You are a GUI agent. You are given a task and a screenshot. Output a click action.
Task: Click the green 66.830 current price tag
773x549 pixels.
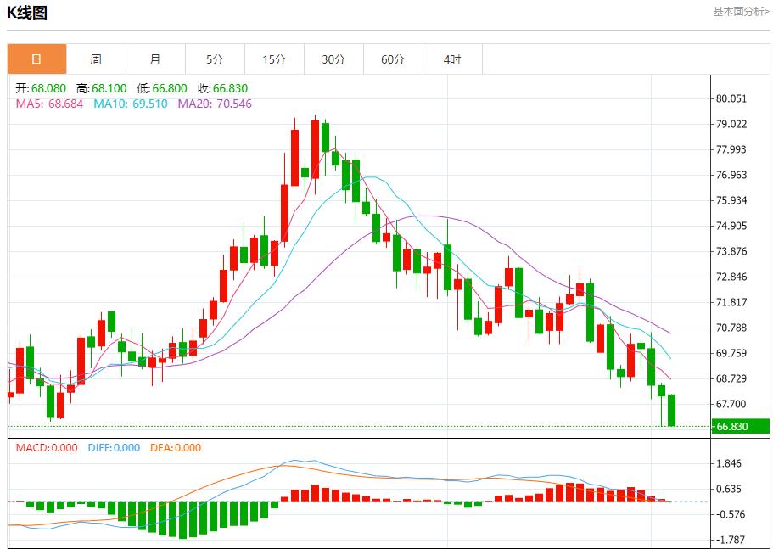(x=741, y=426)
